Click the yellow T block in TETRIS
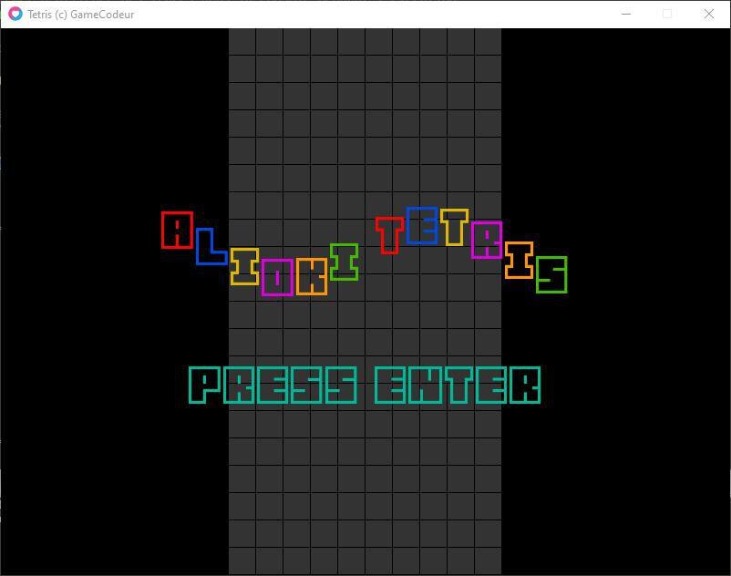This screenshot has height=576, width=731. tap(455, 228)
